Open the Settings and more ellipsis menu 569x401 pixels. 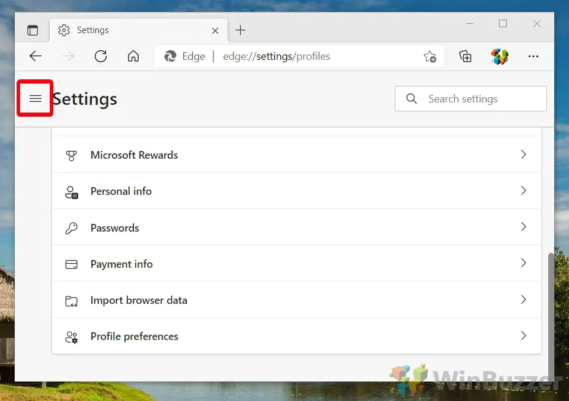click(533, 56)
